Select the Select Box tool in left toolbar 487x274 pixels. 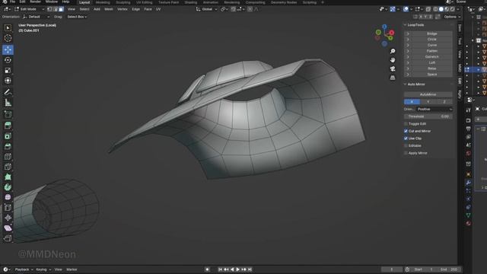click(x=8, y=28)
